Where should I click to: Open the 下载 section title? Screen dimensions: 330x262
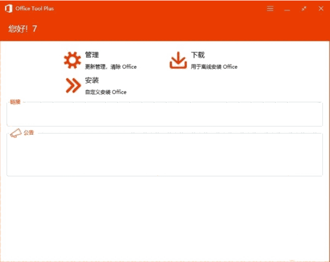(x=198, y=55)
